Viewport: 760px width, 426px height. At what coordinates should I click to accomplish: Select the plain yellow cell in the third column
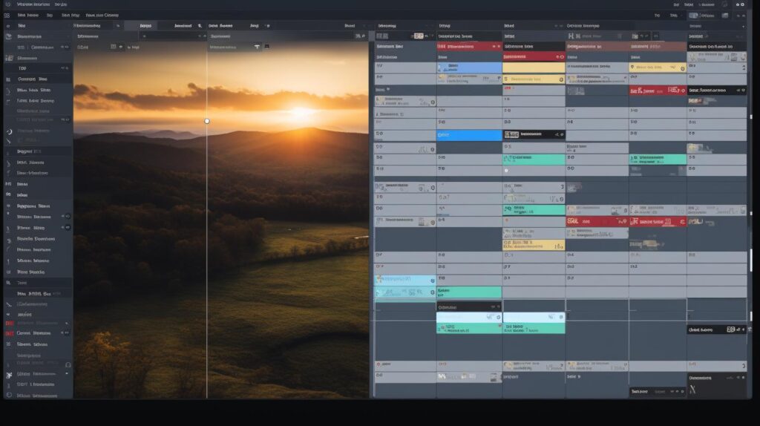coord(534,68)
